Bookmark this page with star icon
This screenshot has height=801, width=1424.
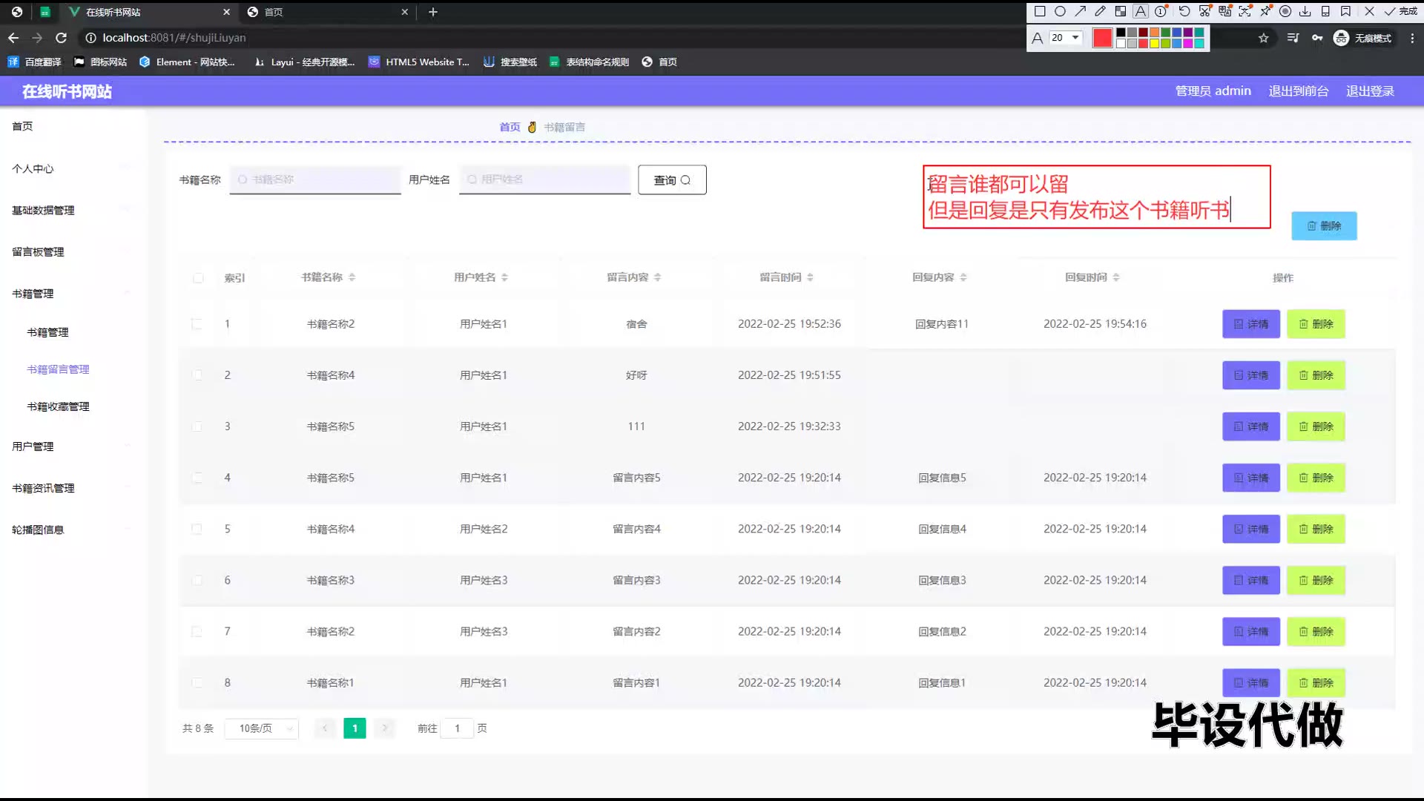1264,38
